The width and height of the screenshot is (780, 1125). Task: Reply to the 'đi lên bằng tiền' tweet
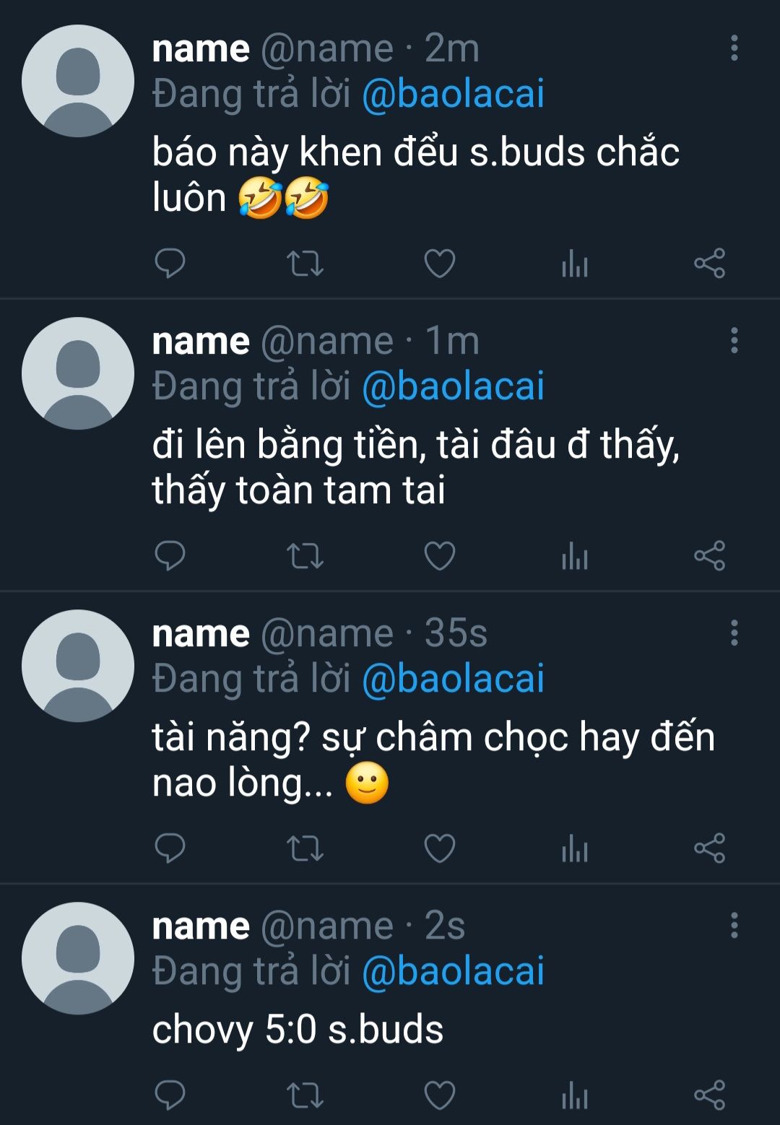click(x=170, y=556)
